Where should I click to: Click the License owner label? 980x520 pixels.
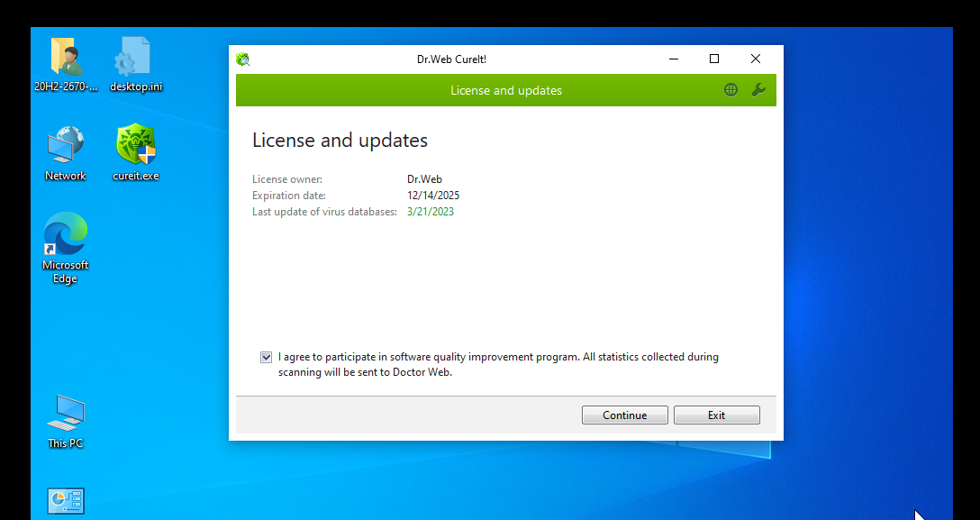click(287, 179)
